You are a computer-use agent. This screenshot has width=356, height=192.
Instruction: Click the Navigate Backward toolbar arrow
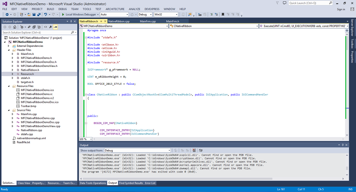click(x=7, y=14)
